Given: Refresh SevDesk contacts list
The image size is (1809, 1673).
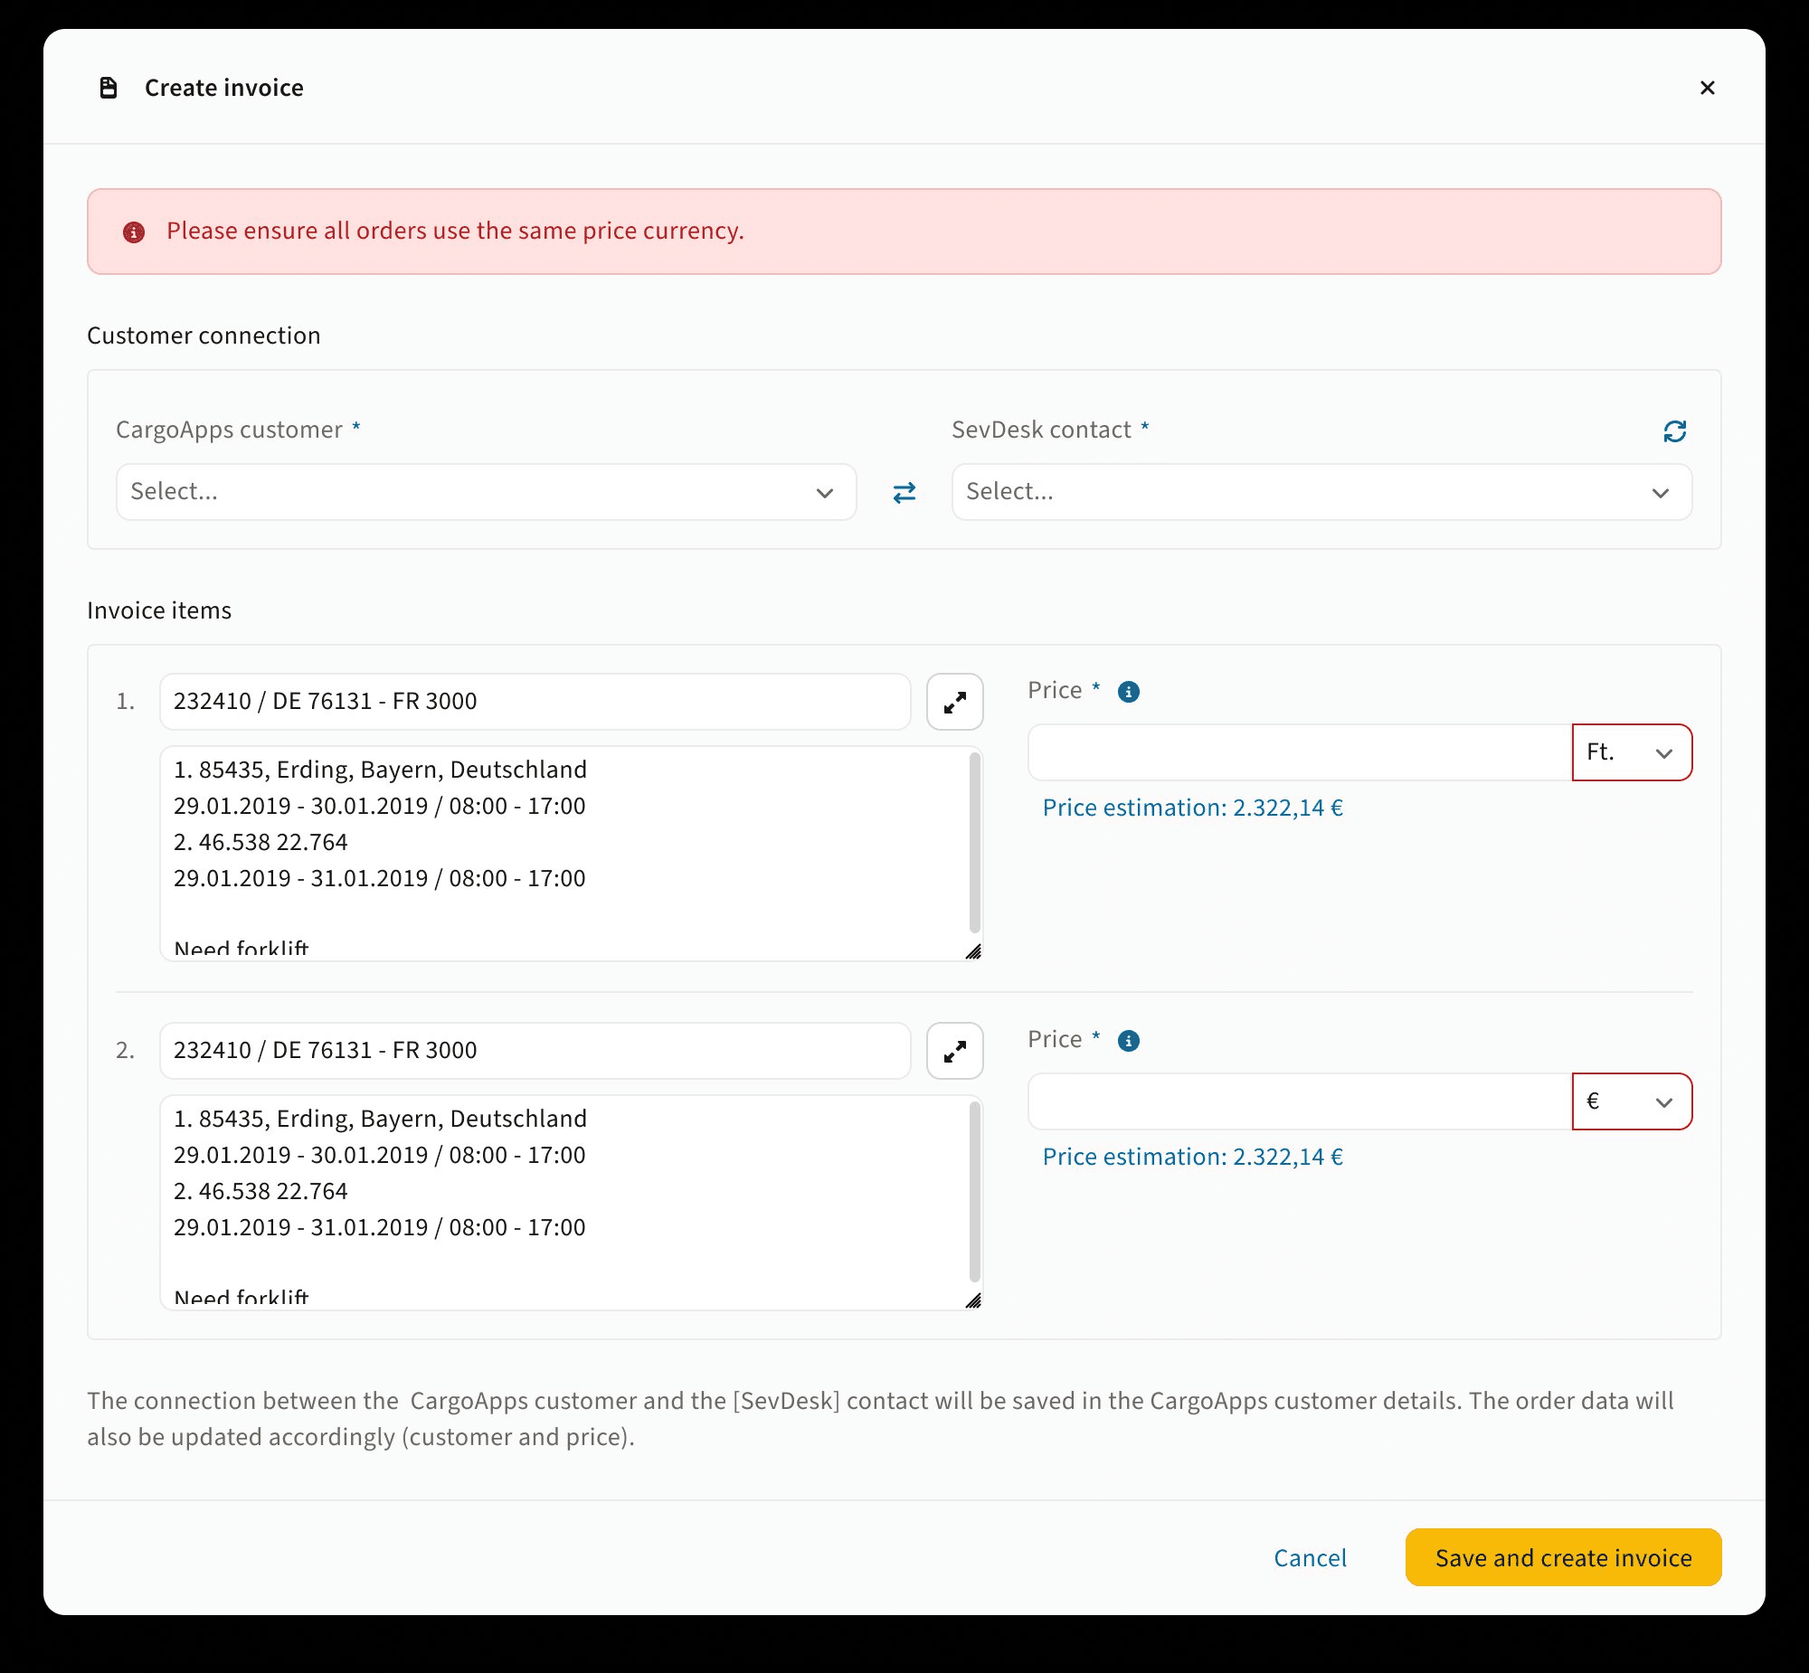Looking at the screenshot, I should click(x=1674, y=431).
